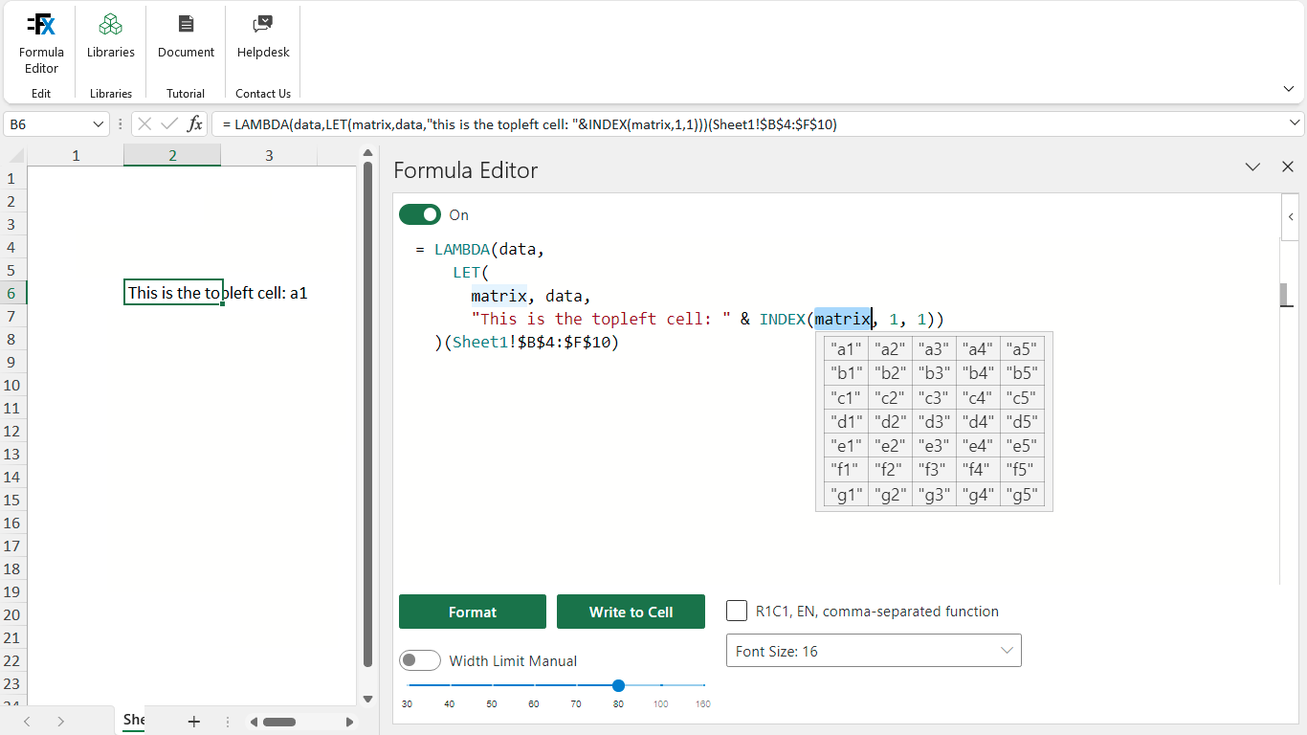
Task: Select row 15 header
Action: coord(12,500)
